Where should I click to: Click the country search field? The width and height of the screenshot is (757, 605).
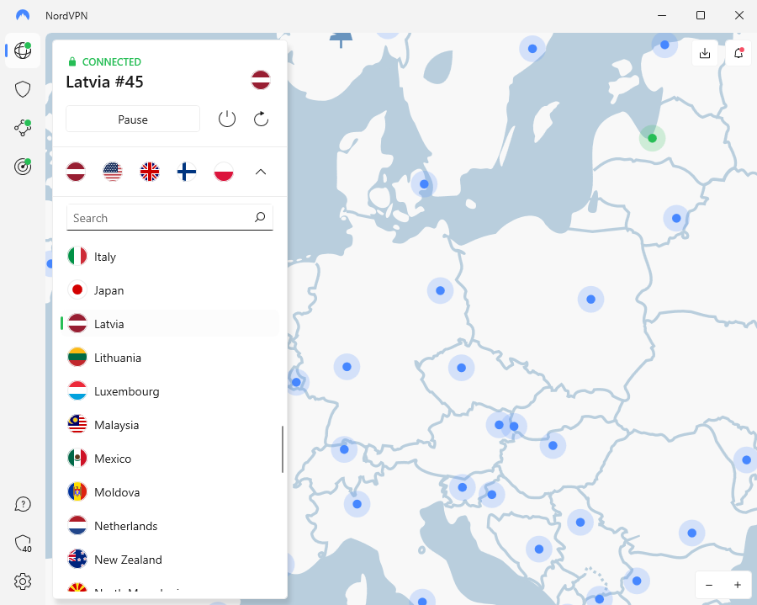(169, 217)
